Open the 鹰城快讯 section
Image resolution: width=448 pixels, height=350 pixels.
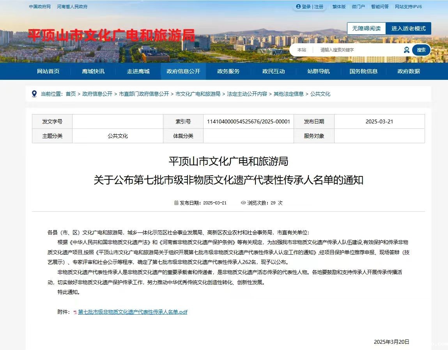click(x=93, y=71)
